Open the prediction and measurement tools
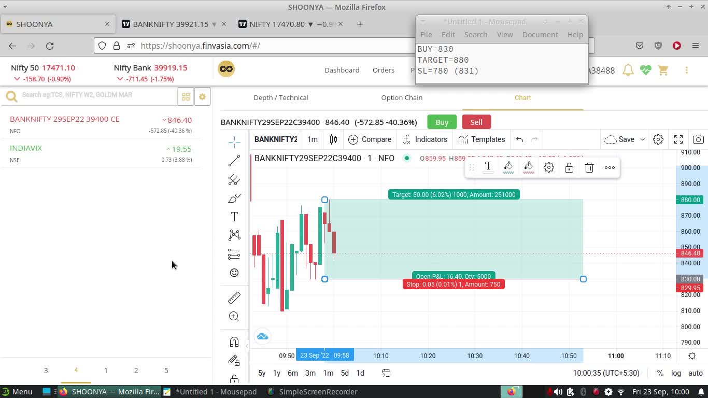Screen dimensions: 708x398 pos(234,254)
